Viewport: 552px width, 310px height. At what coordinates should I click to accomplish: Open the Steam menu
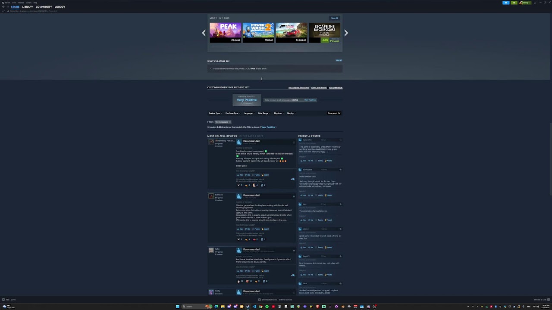tap(7, 3)
